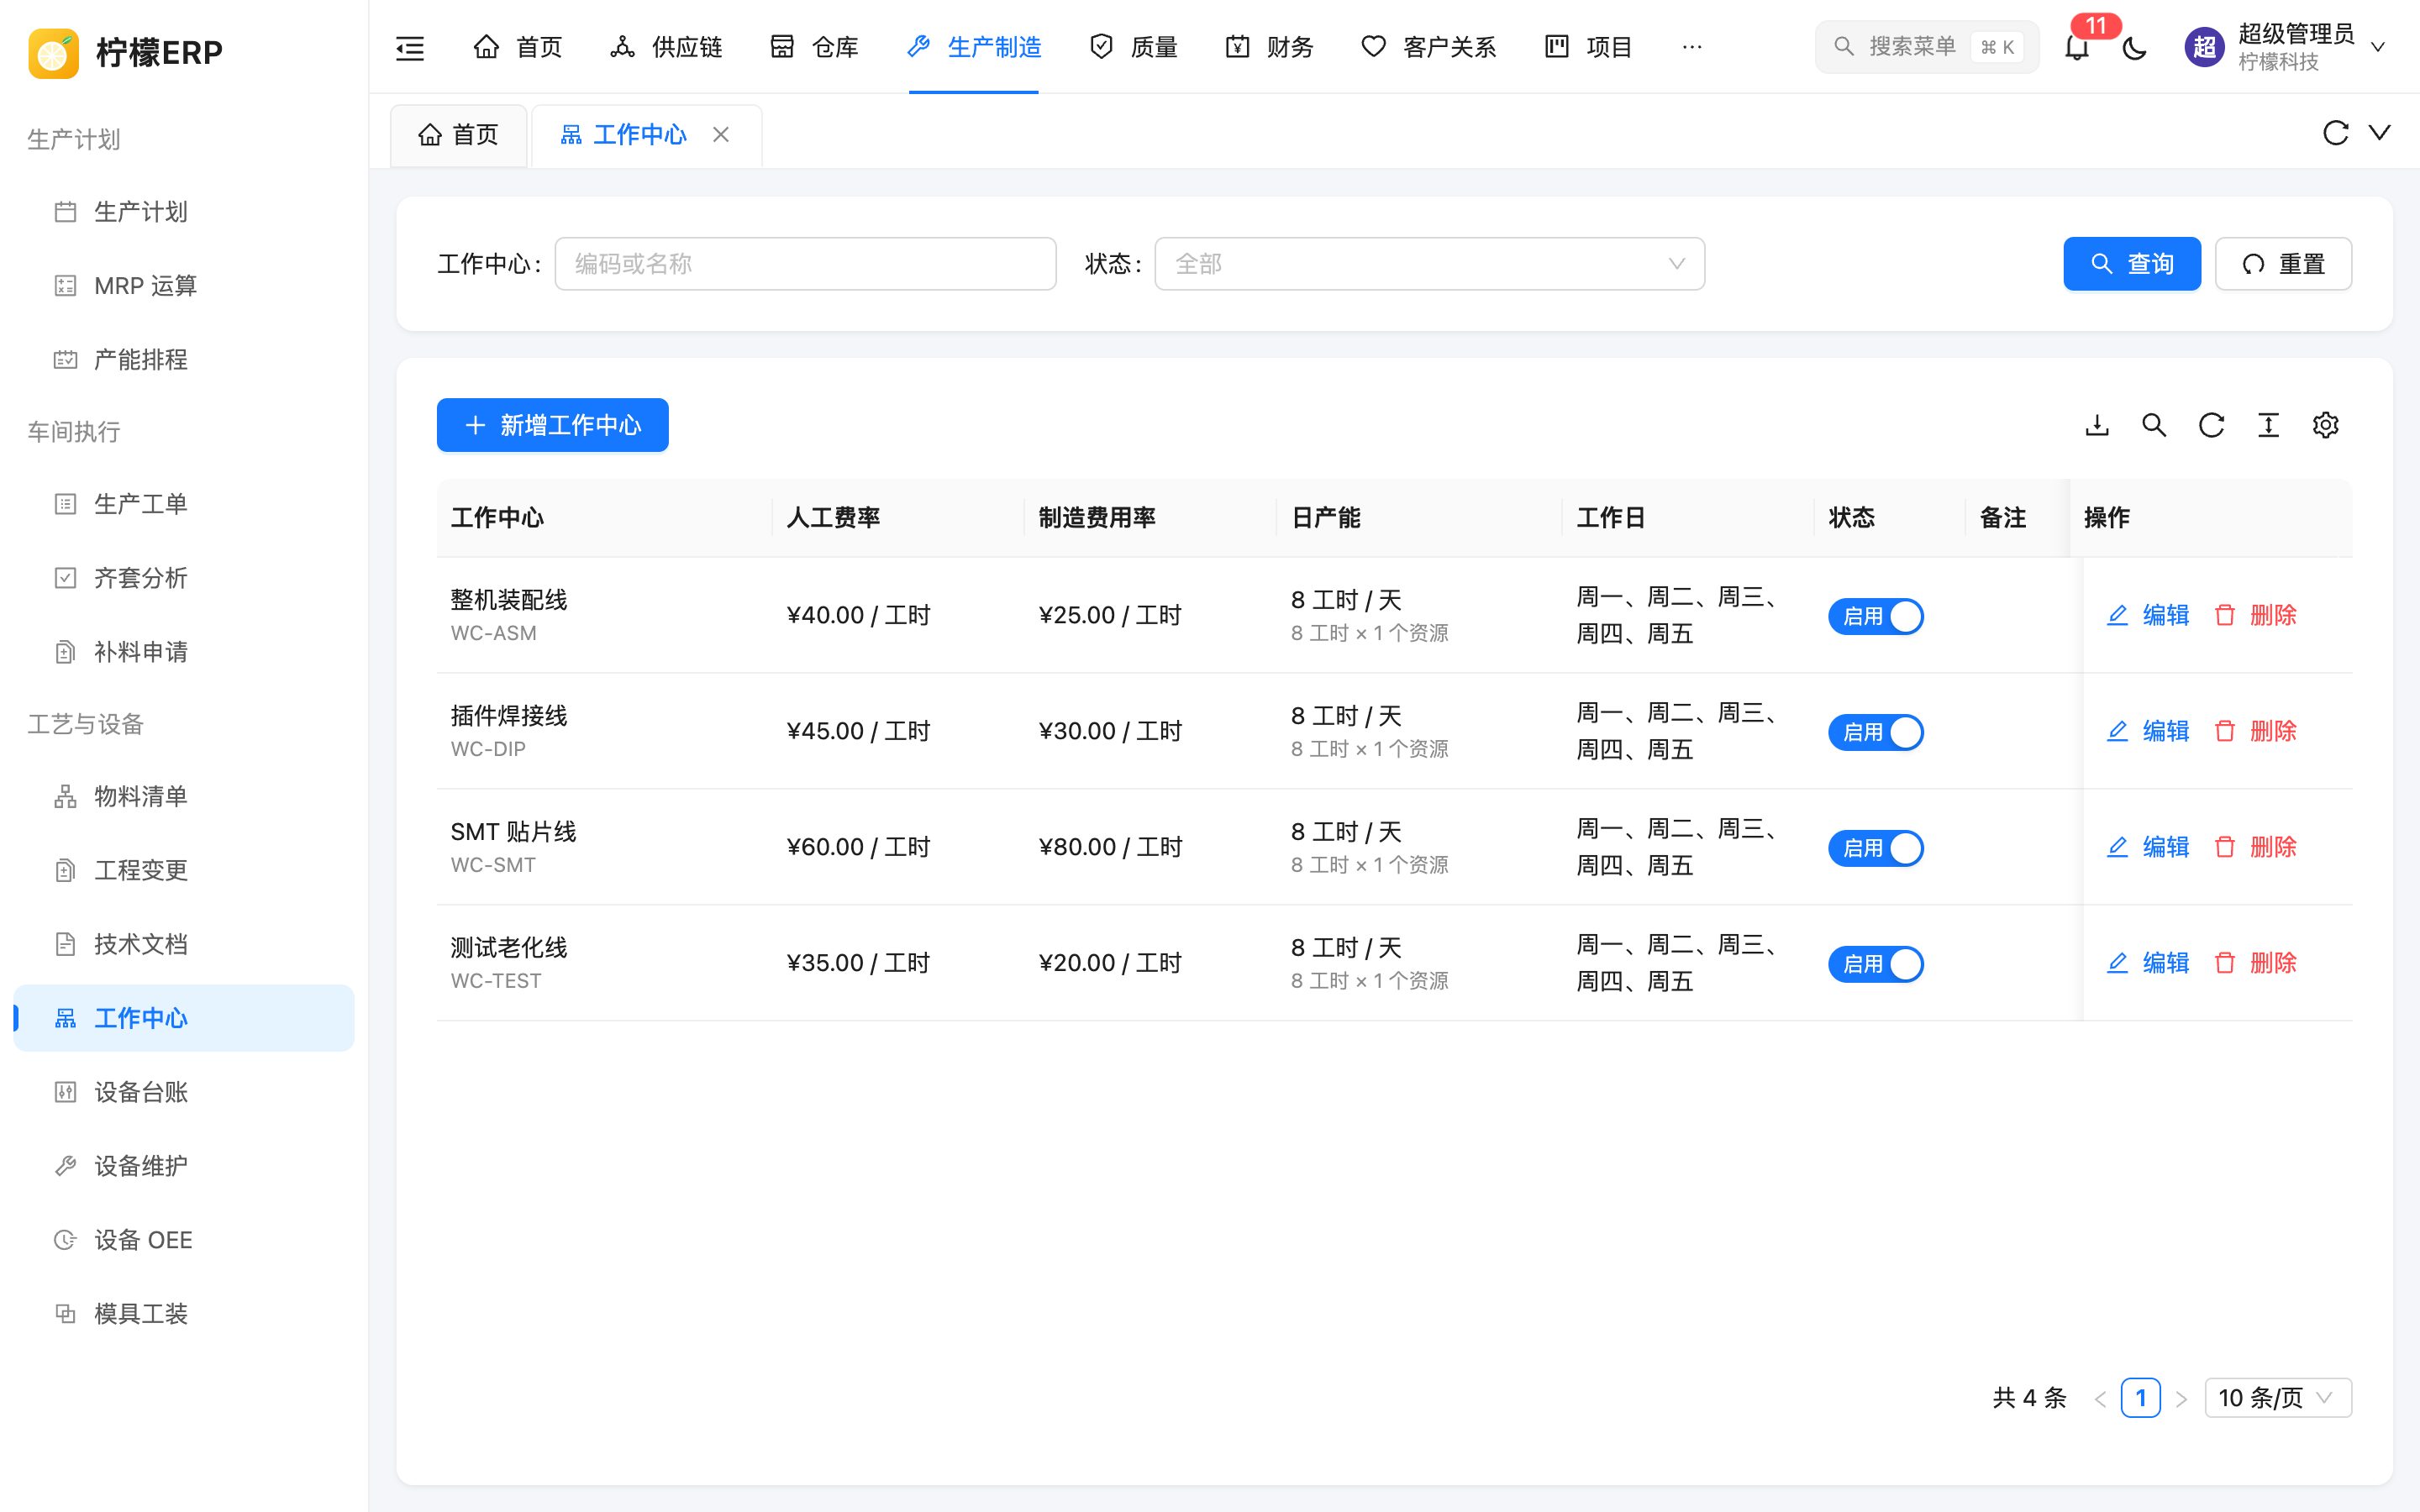Edit the WC-SMT work center

click(2148, 847)
